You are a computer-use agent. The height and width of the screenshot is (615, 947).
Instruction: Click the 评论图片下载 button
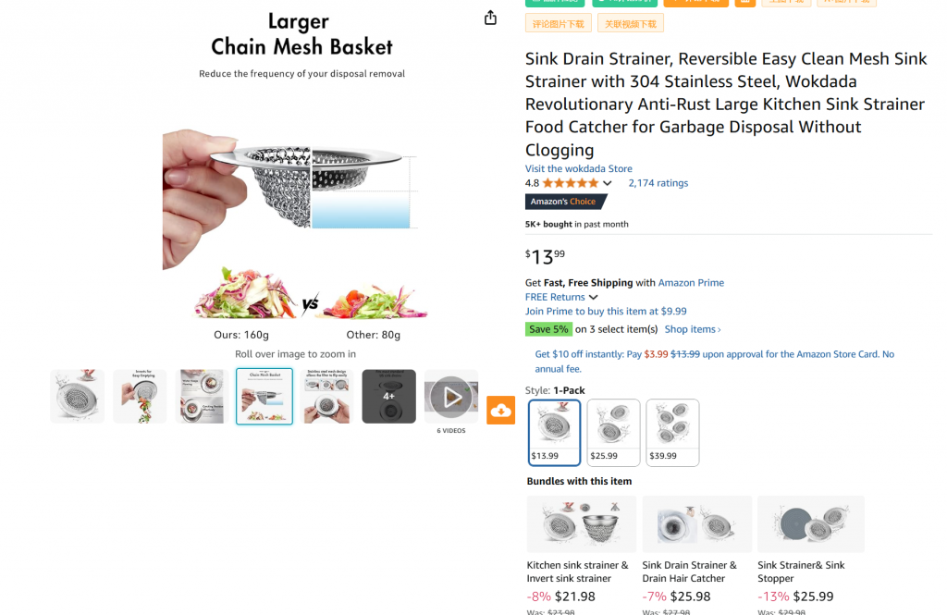tap(559, 23)
